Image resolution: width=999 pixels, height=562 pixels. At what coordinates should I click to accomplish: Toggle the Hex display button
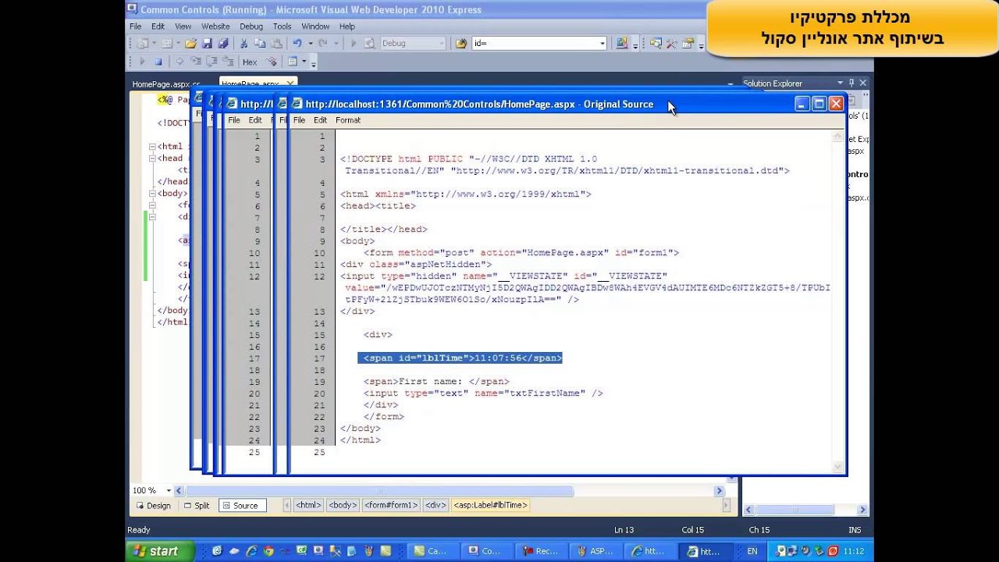click(250, 62)
